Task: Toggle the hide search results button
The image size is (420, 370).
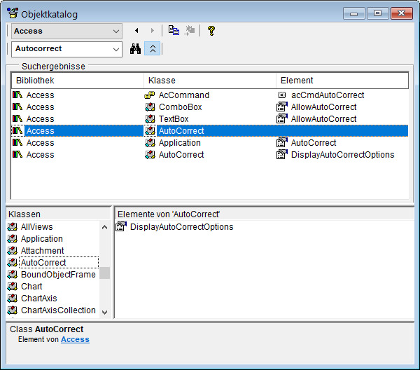Action: (x=154, y=49)
